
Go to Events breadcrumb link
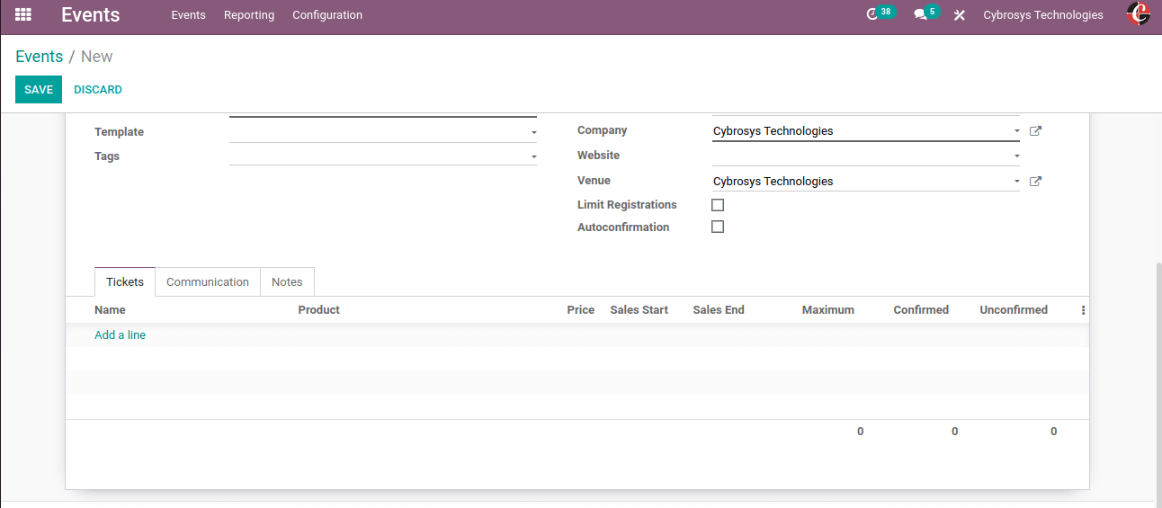(x=39, y=57)
